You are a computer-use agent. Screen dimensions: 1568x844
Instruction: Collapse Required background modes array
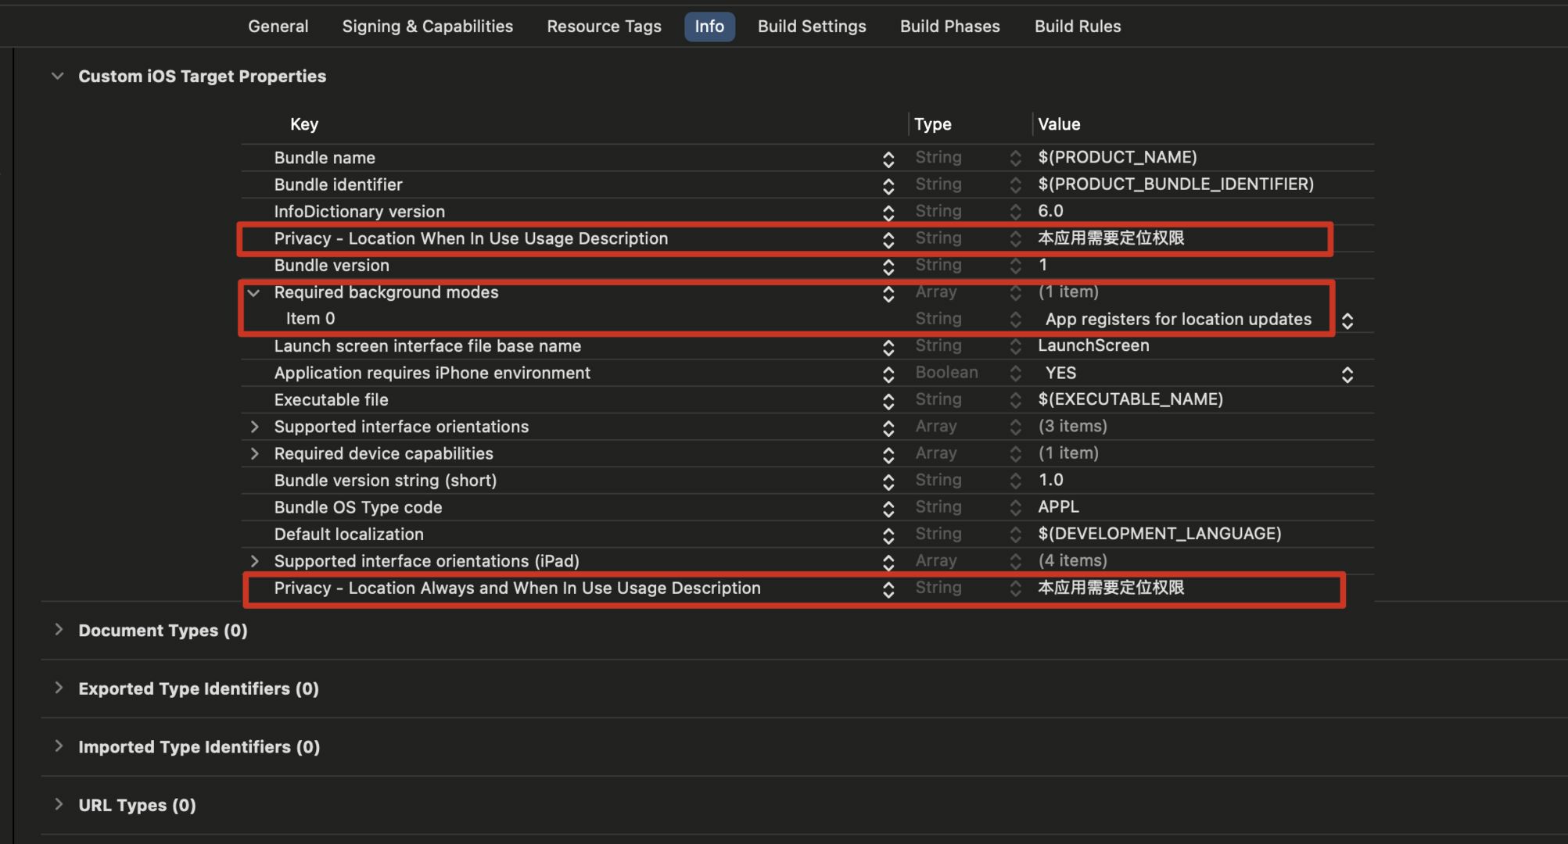point(253,293)
